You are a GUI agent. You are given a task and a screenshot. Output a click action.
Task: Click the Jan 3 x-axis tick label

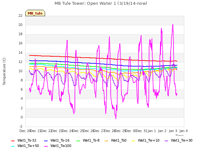click(x=173, y=131)
